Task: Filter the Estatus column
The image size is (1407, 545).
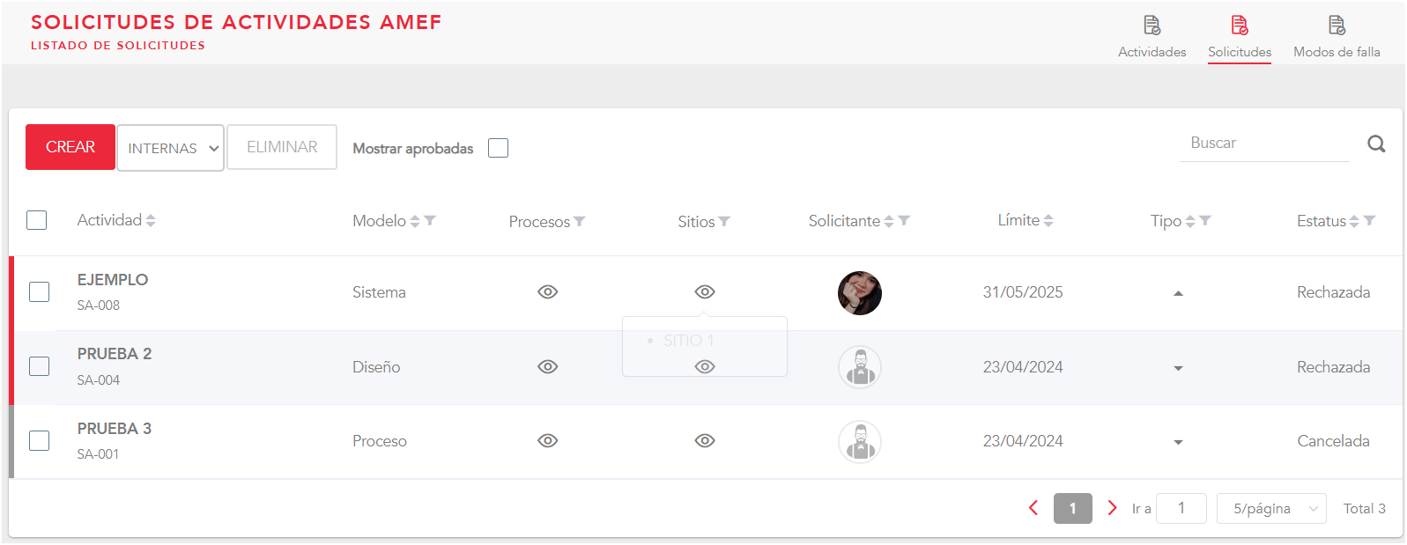Action: tap(1369, 220)
